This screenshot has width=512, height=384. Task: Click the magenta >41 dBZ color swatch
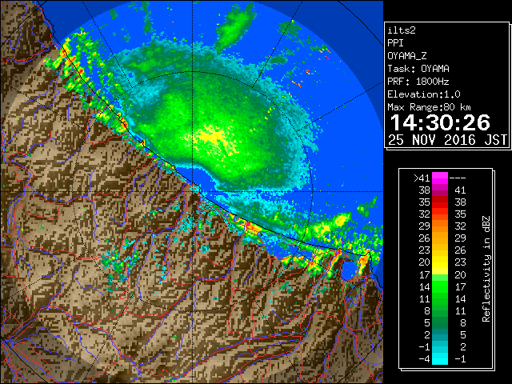440,178
